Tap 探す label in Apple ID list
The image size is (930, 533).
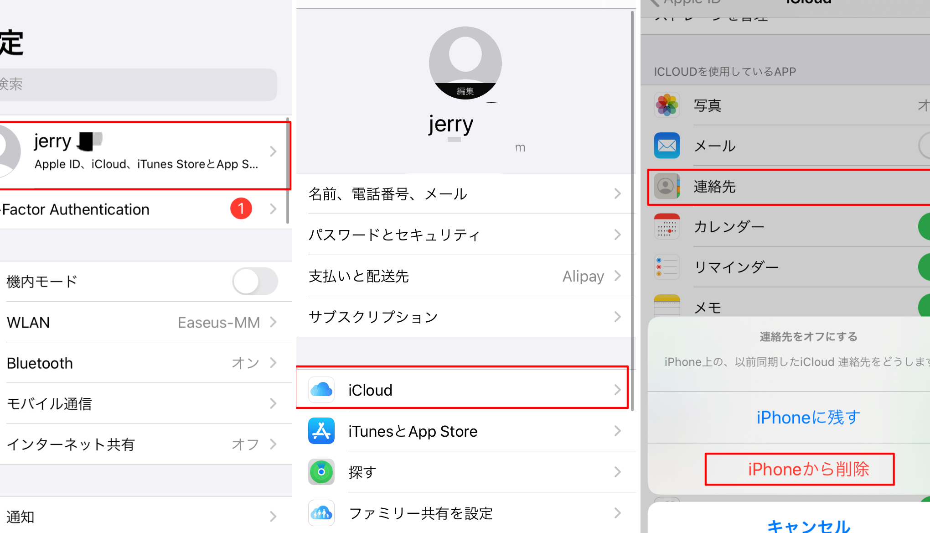pos(362,472)
